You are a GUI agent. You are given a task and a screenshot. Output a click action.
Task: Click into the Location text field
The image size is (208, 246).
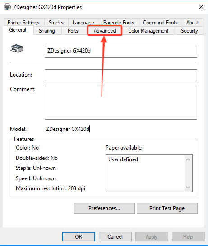coord(121,75)
